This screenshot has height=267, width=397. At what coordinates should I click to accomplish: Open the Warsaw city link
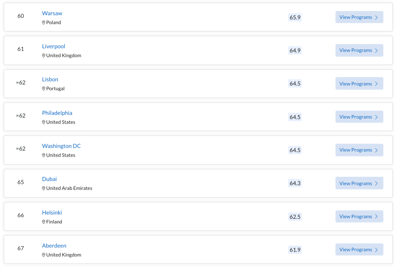point(52,13)
